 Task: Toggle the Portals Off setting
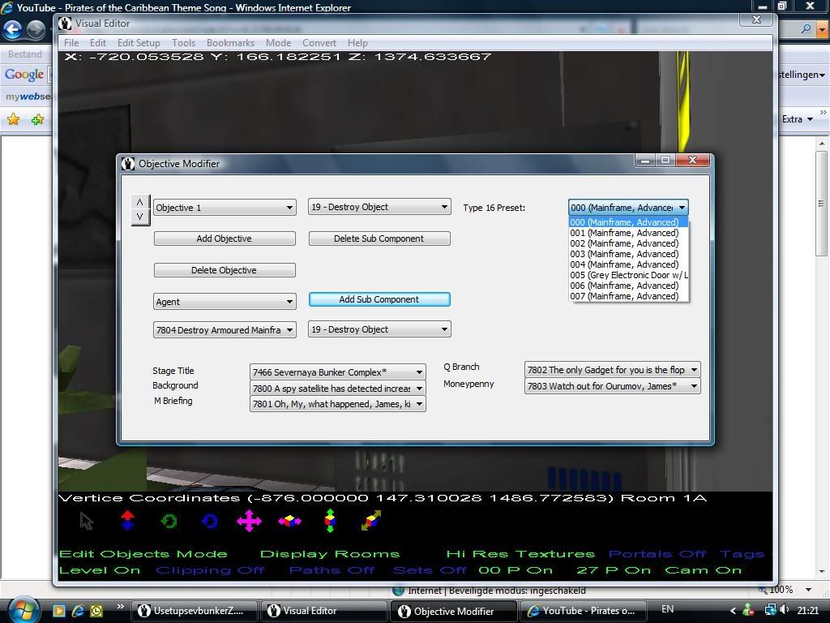click(657, 554)
